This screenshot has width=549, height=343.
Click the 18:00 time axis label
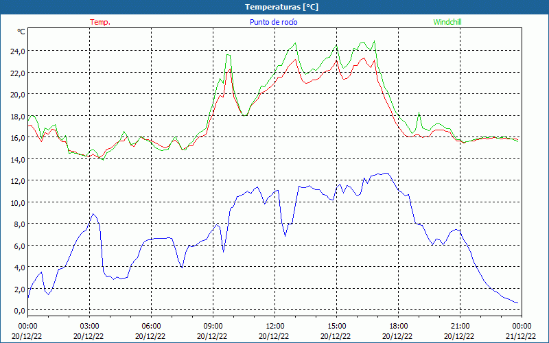coord(399,326)
